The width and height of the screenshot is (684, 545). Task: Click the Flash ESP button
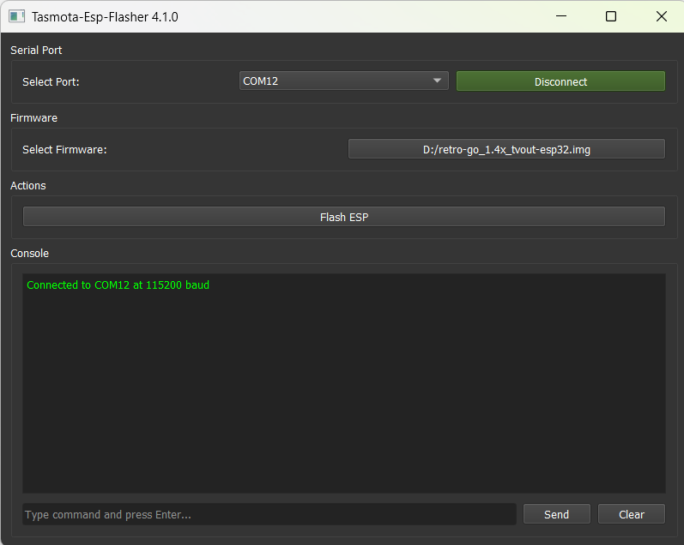(x=344, y=217)
